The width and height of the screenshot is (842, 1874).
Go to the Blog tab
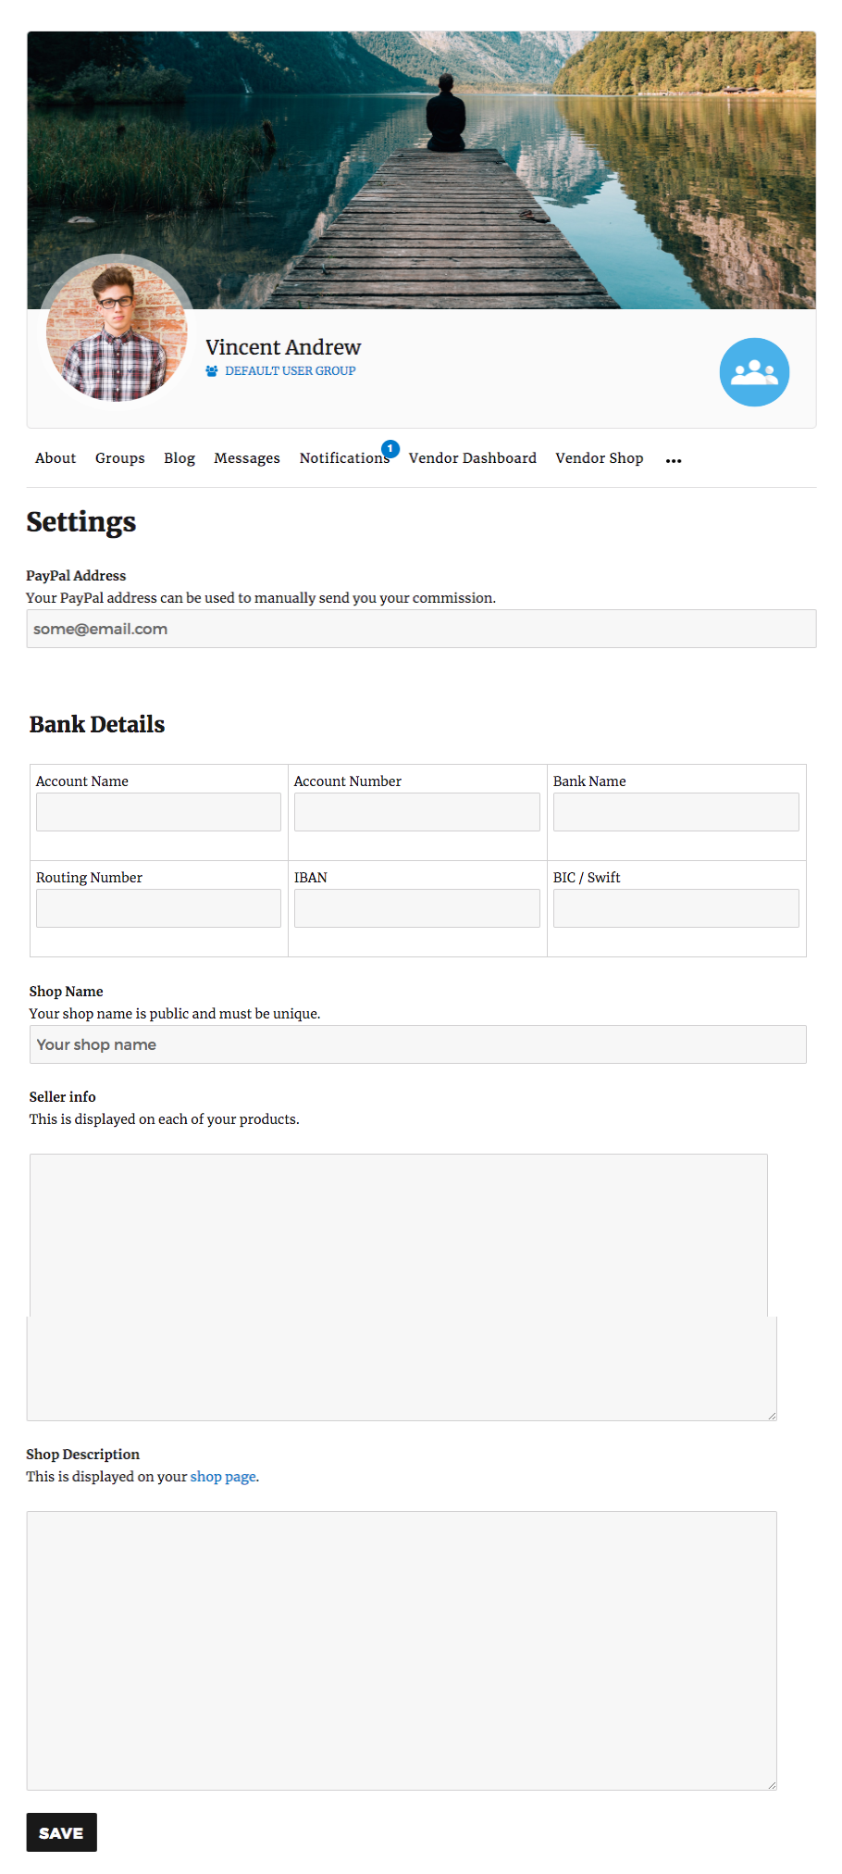click(x=180, y=458)
